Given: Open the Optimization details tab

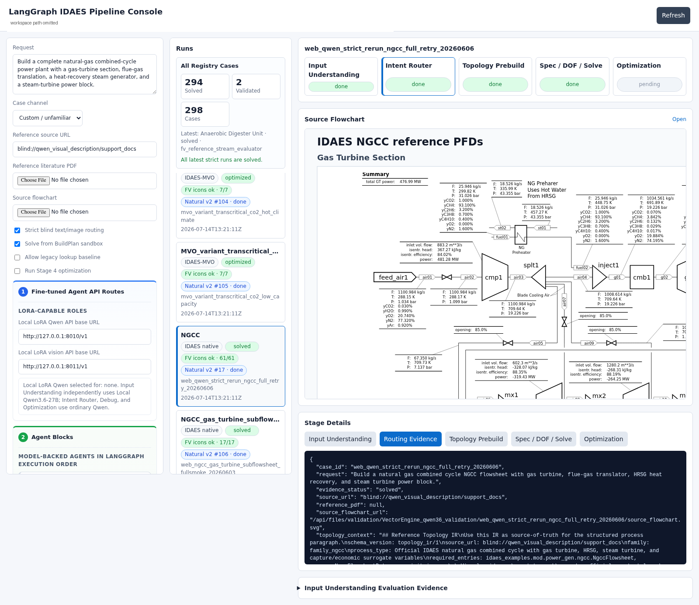Looking at the screenshot, I should pyautogui.click(x=603, y=439).
